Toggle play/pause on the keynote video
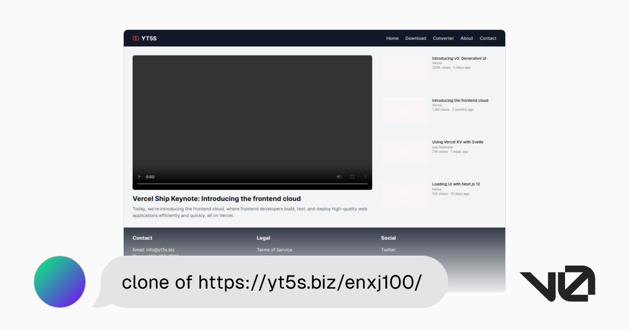The height and width of the screenshot is (330, 629). [138, 177]
